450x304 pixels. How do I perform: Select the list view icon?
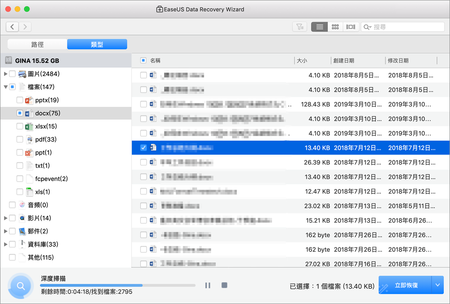(x=319, y=27)
